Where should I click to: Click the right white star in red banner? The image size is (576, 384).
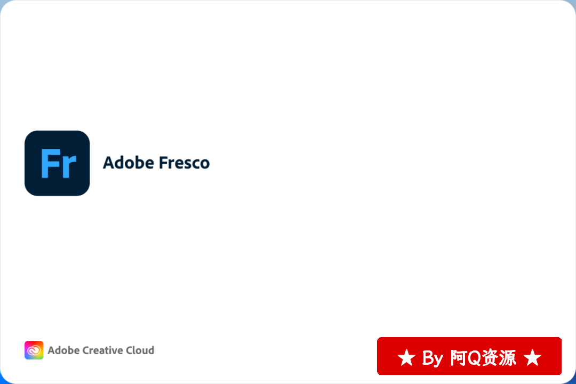click(532, 357)
